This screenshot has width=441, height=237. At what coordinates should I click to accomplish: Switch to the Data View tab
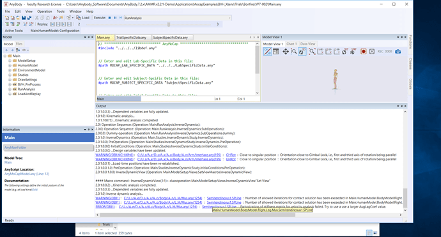click(x=307, y=44)
